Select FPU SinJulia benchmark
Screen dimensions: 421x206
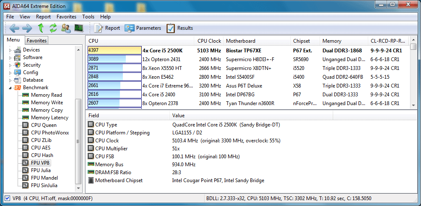(x=44, y=185)
